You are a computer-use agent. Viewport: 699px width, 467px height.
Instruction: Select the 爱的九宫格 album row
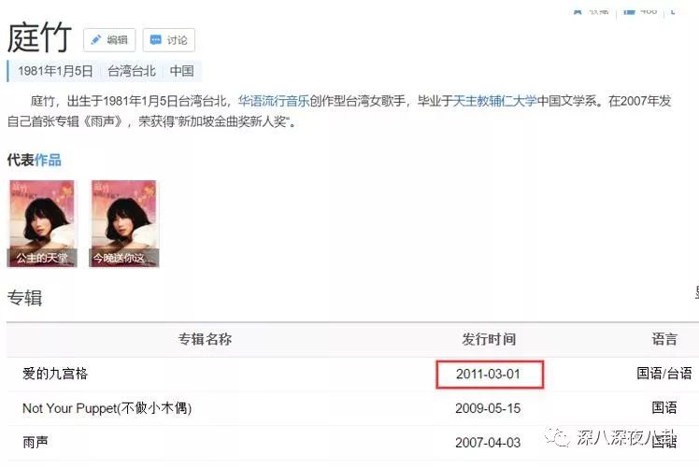click(x=352, y=374)
